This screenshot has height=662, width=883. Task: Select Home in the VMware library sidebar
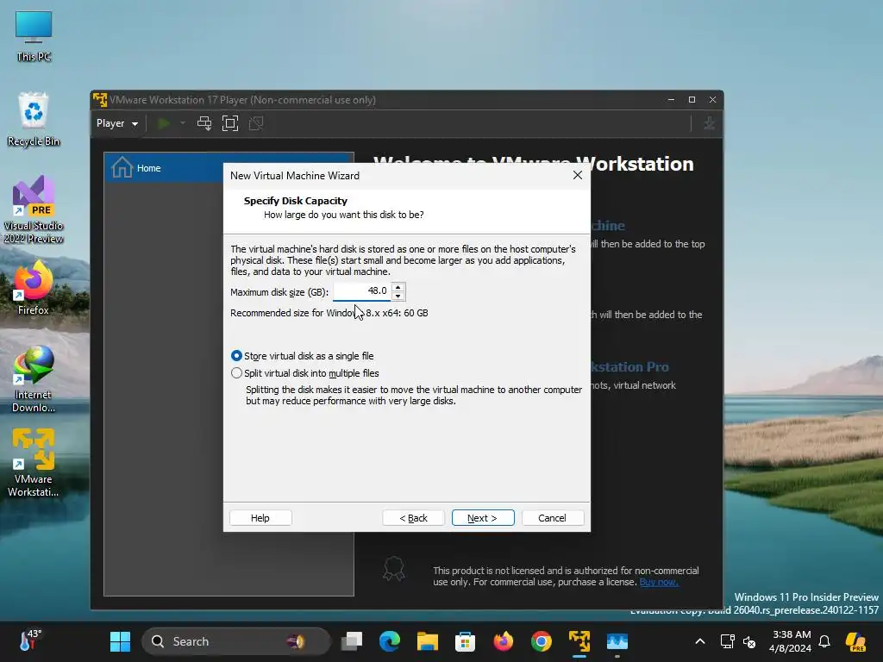pyautogui.click(x=229, y=168)
